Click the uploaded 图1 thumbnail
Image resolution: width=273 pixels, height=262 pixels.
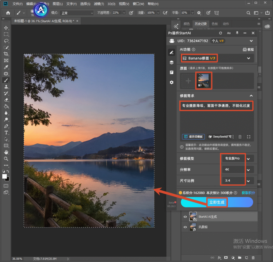pos(203,81)
